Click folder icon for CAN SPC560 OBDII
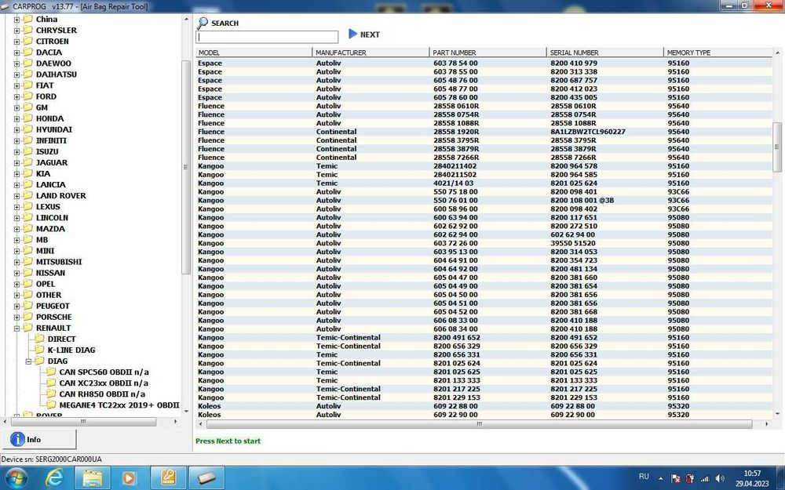 [x=50, y=372]
